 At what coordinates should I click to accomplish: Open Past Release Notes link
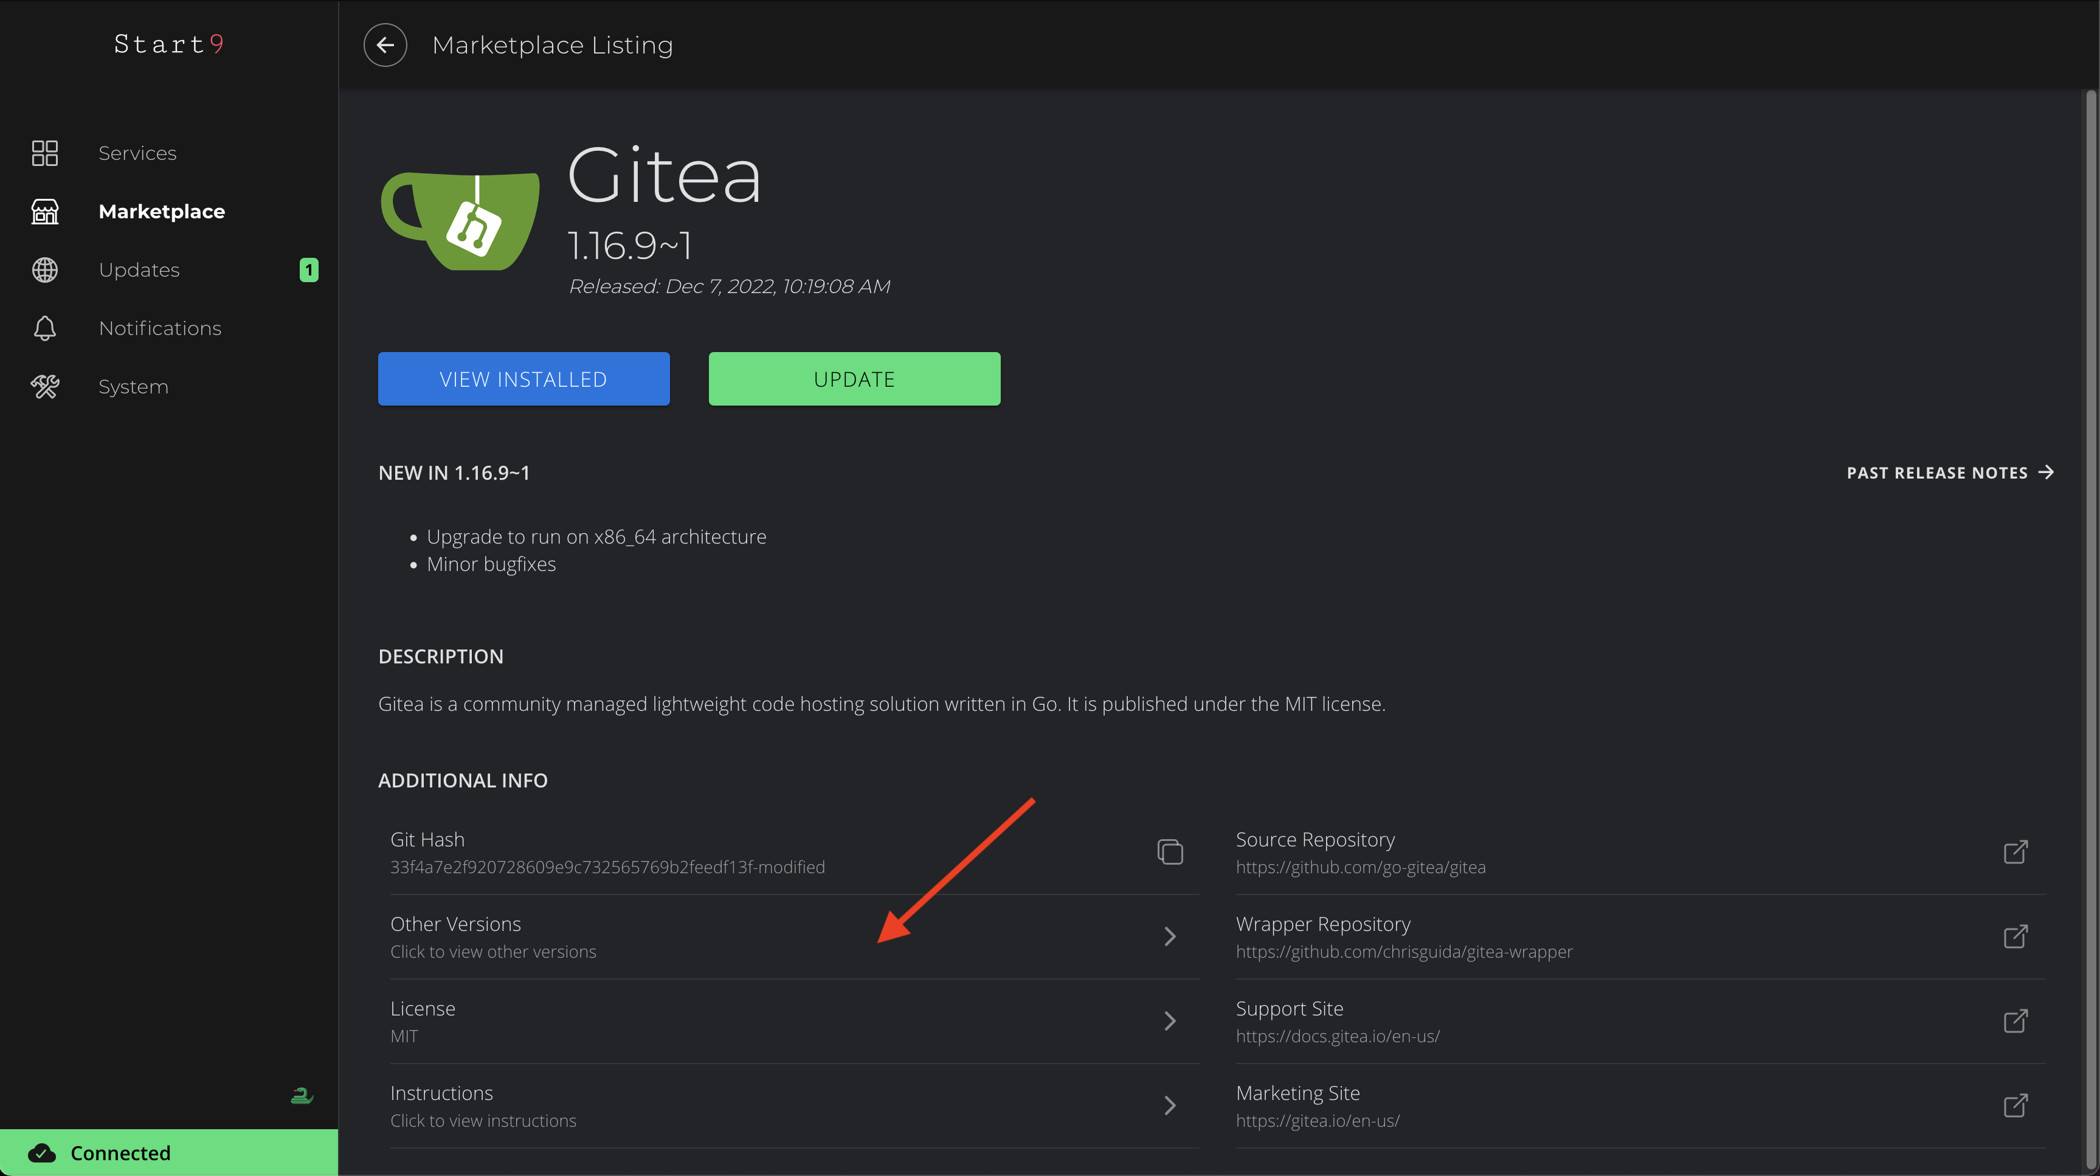pos(1949,473)
